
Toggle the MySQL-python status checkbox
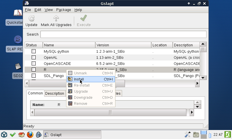pyautogui.click(x=34, y=51)
